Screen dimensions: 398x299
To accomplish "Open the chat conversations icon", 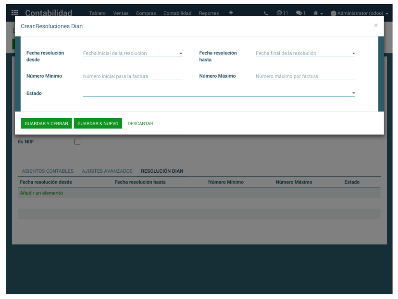I will 301,13.
